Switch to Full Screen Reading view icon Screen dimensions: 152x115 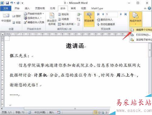click(x=99, y=112)
